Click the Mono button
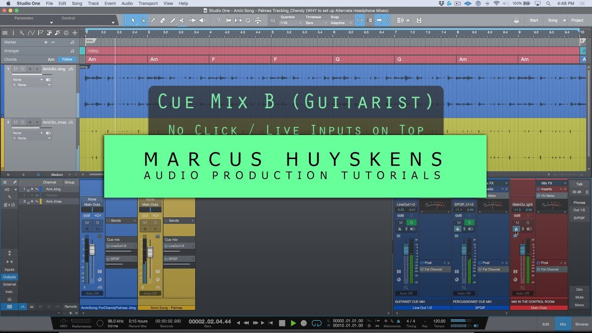Viewport: 592px width, 333px height. [x=579, y=305]
